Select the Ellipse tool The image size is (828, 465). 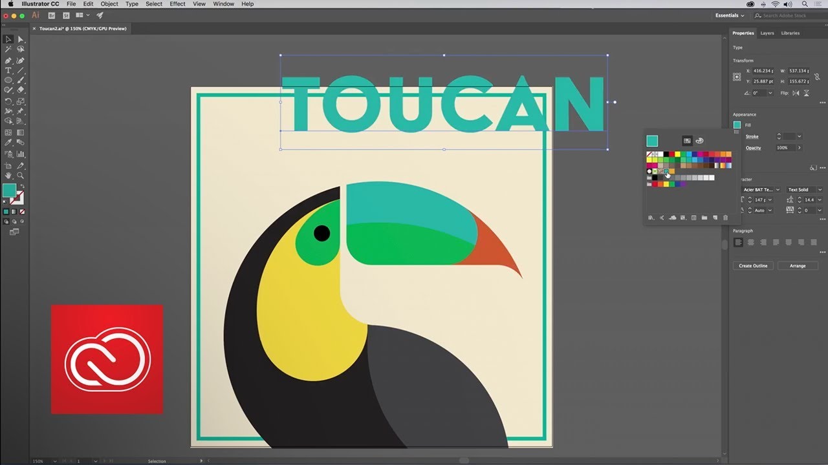[x=8, y=80]
